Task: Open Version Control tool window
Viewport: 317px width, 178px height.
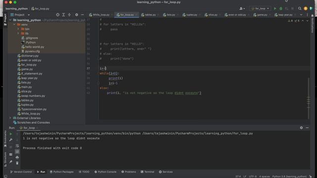Action: (21, 172)
